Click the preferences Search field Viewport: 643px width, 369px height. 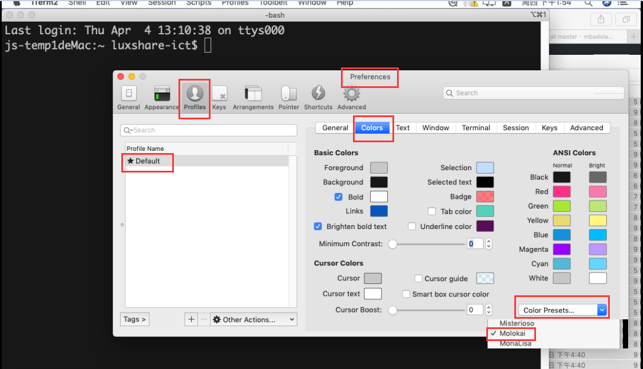click(534, 93)
